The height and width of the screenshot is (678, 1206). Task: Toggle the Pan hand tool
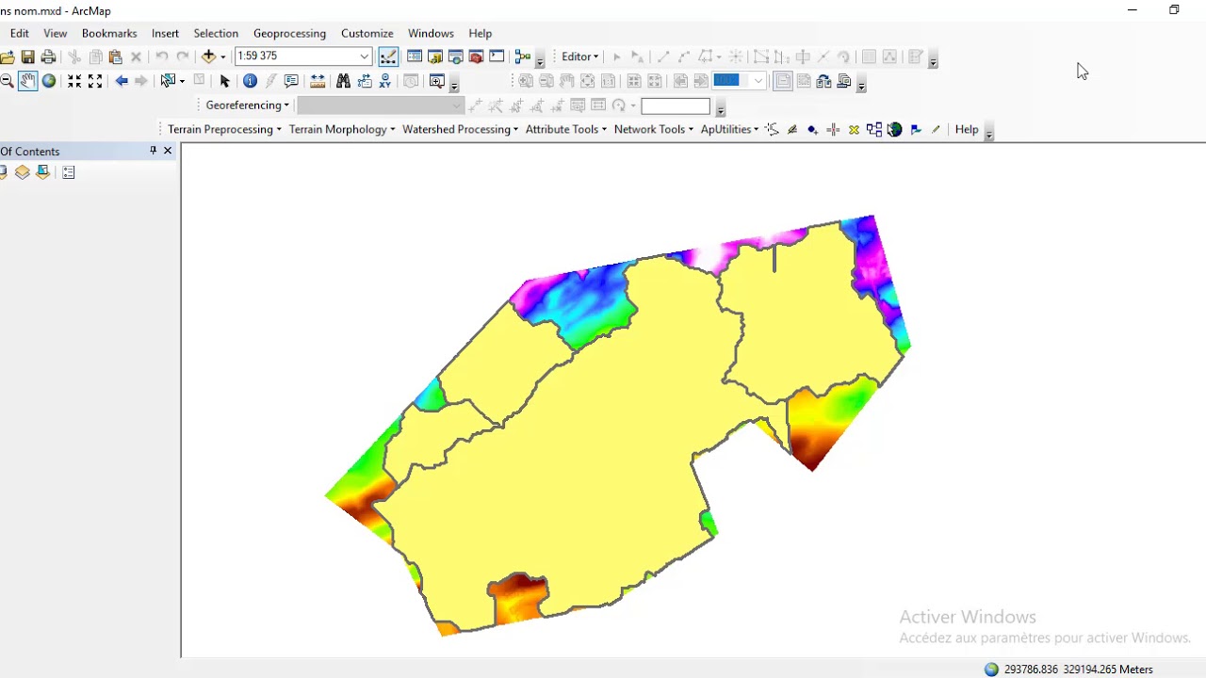point(27,81)
